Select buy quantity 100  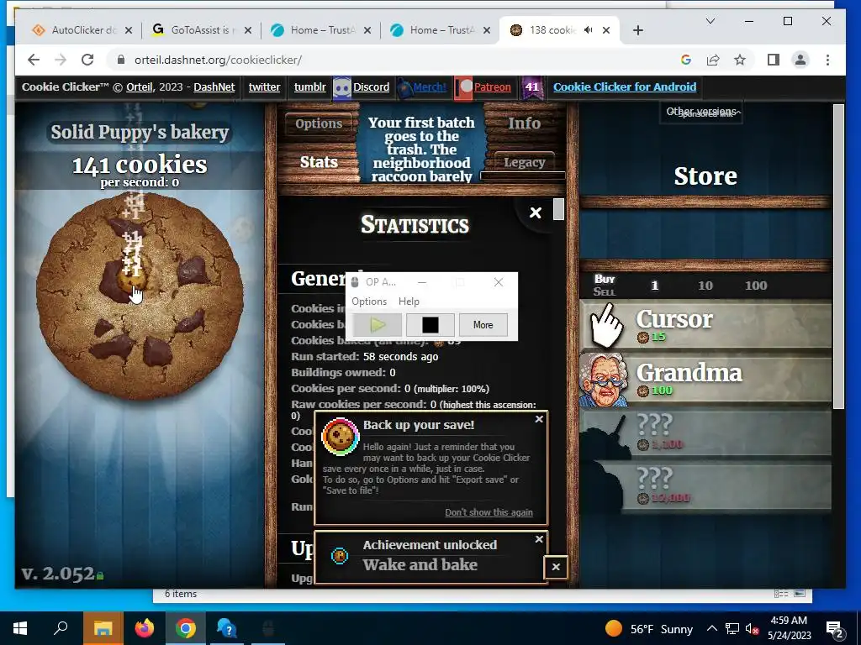756,286
